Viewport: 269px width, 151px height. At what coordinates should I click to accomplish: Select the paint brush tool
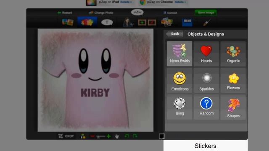tap(207, 22)
